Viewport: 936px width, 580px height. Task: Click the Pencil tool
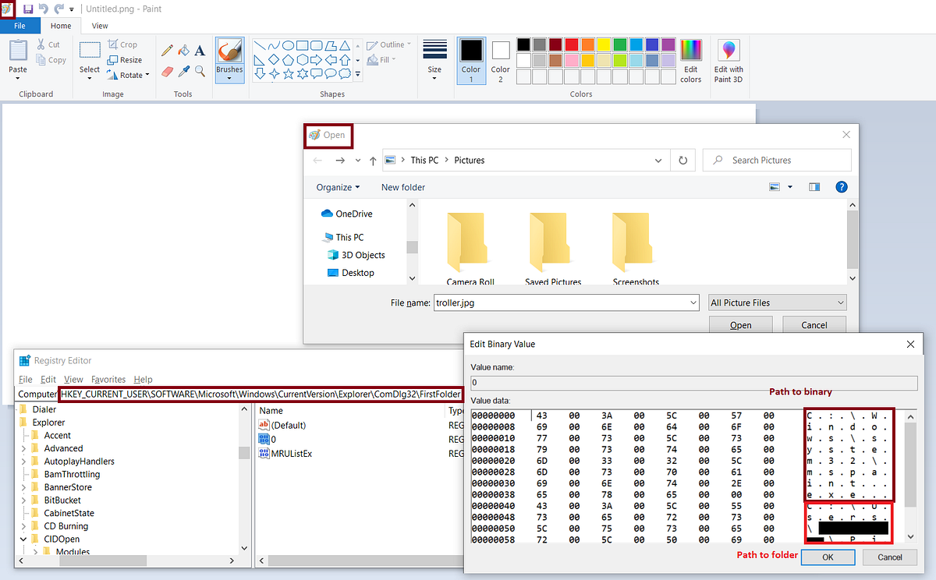pyautogui.click(x=166, y=51)
